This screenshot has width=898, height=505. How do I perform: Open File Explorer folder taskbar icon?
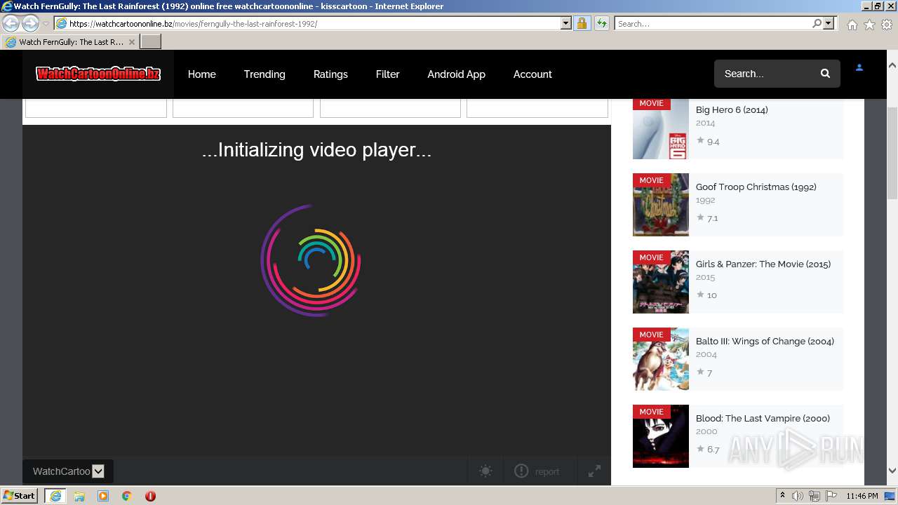pyautogui.click(x=79, y=496)
